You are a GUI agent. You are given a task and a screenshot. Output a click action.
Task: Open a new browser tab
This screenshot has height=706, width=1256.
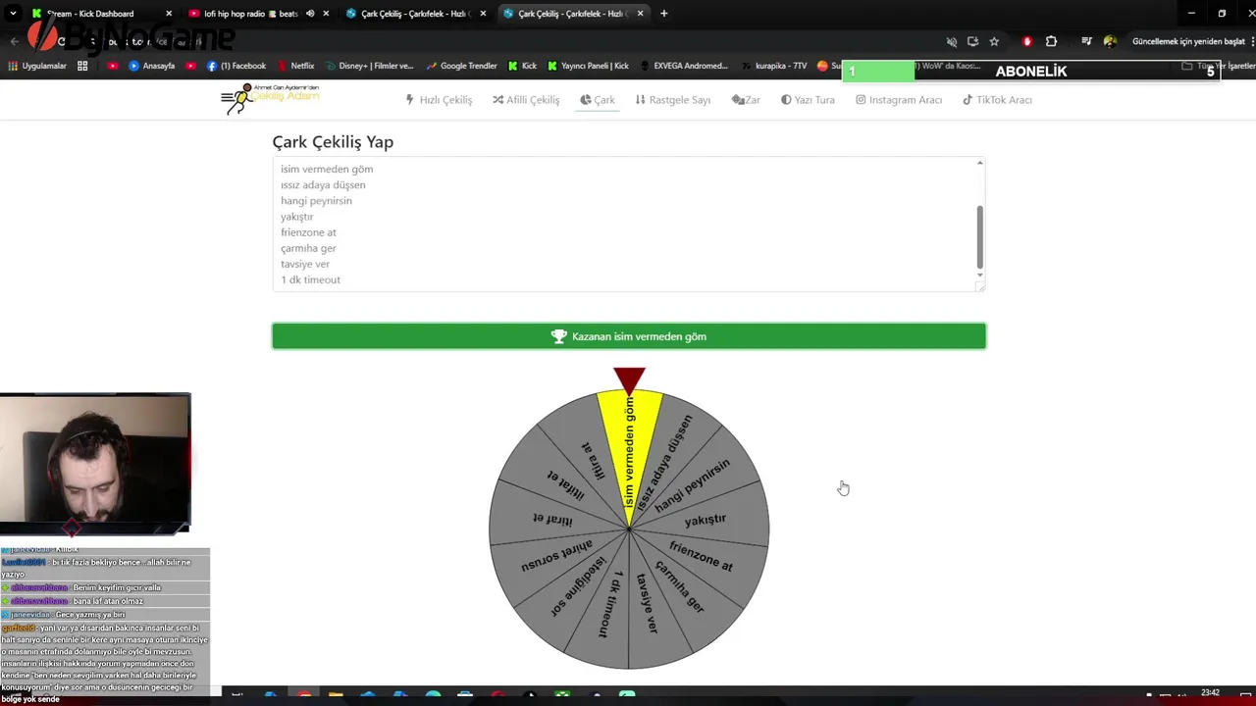tap(664, 14)
